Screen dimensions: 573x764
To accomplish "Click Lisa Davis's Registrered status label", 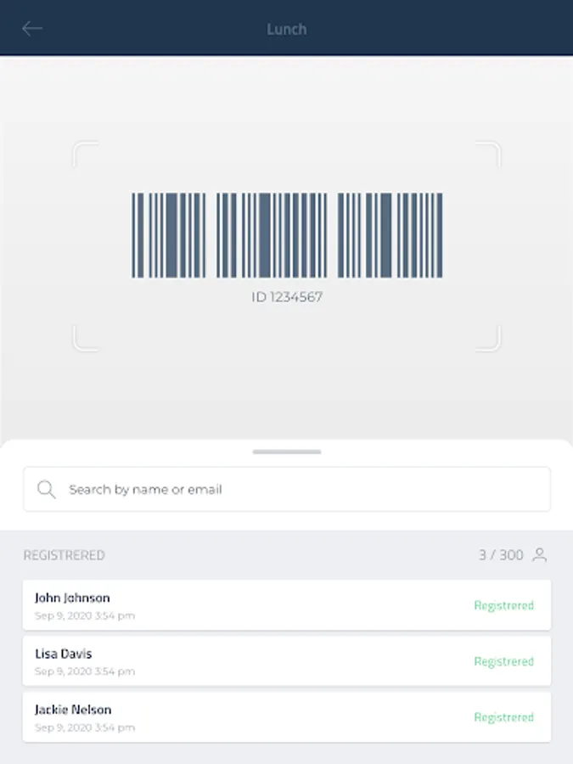I will (503, 661).
